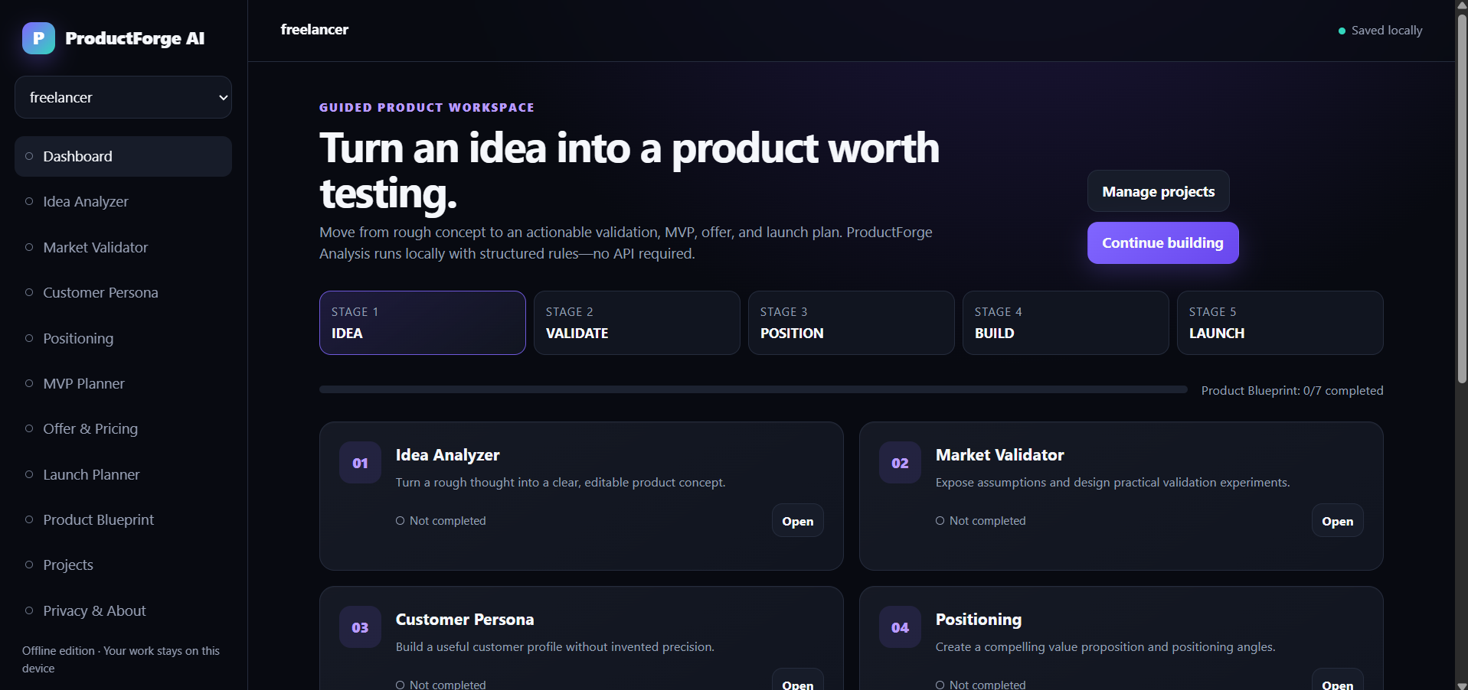The image size is (1468, 690).
Task: Toggle Market Validator Not completed status circle
Action: [940, 521]
